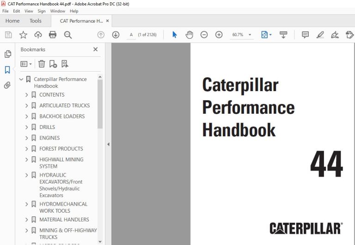Click the fit page view icon
Viewport: 355px width, 245px height.
[x=264, y=35]
